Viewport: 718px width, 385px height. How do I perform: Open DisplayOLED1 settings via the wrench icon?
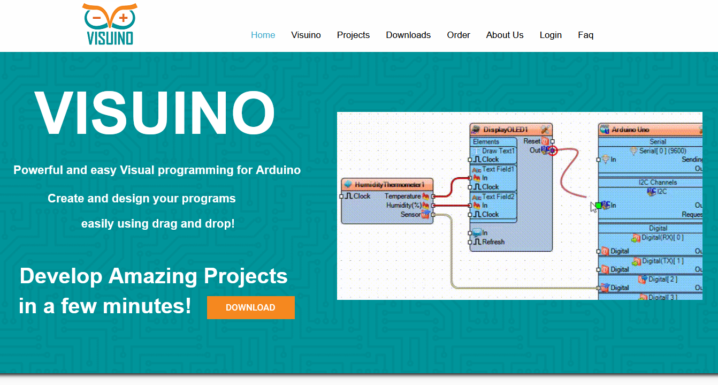[x=545, y=129]
